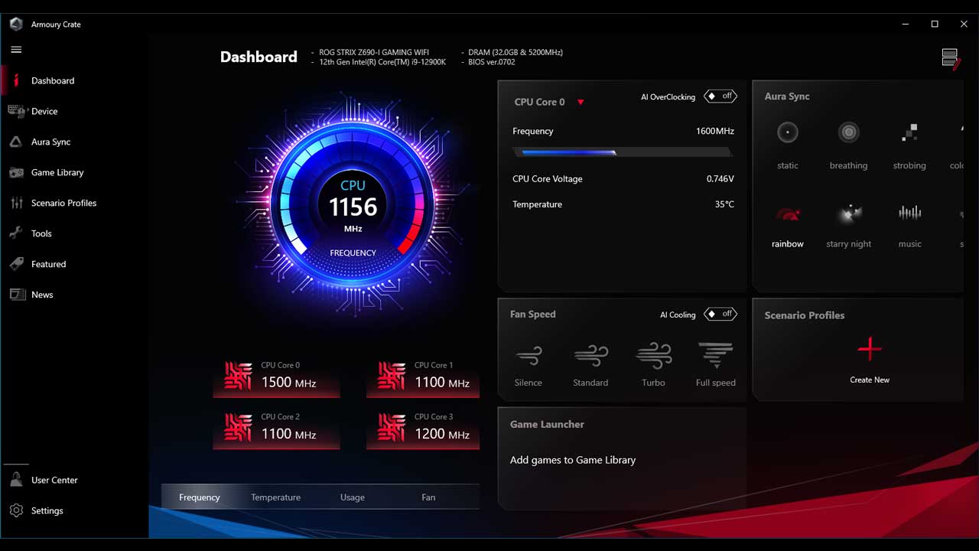979x551 pixels.
Task: Click the 1600MHz frequency value
Action: click(x=715, y=131)
